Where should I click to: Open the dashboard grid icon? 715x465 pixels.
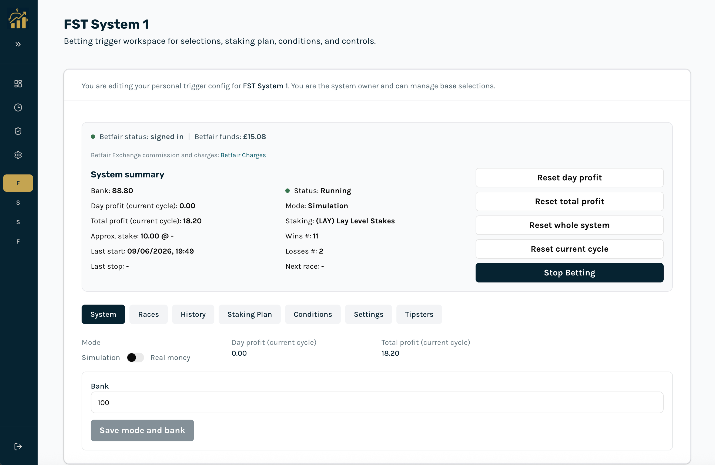(18, 83)
